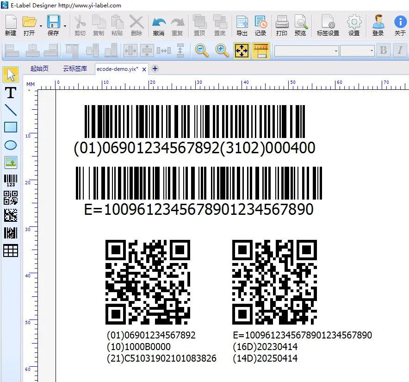Click the zoom out magnifier icon
The image size is (409, 382).
[x=202, y=50]
